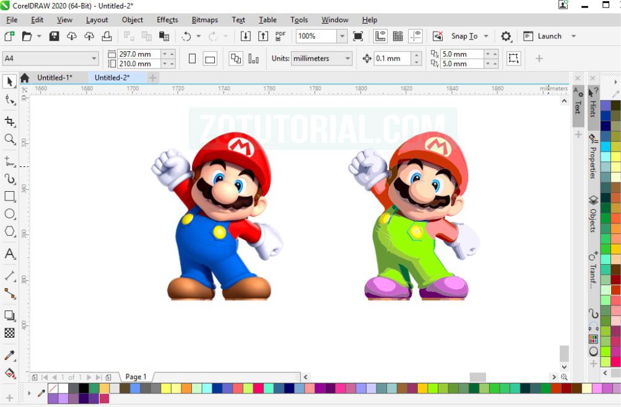
Task: Select the Zoom tool
Action: 9,140
